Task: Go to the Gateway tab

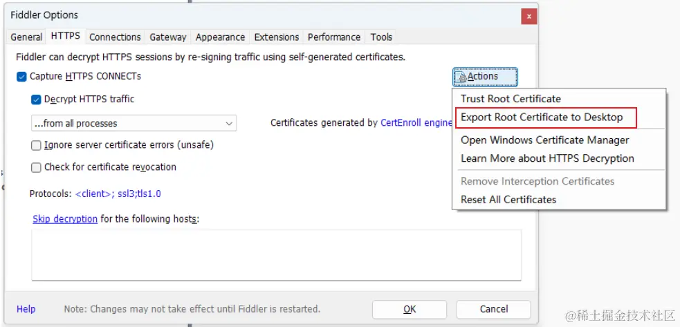Action: pyautogui.click(x=168, y=37)
